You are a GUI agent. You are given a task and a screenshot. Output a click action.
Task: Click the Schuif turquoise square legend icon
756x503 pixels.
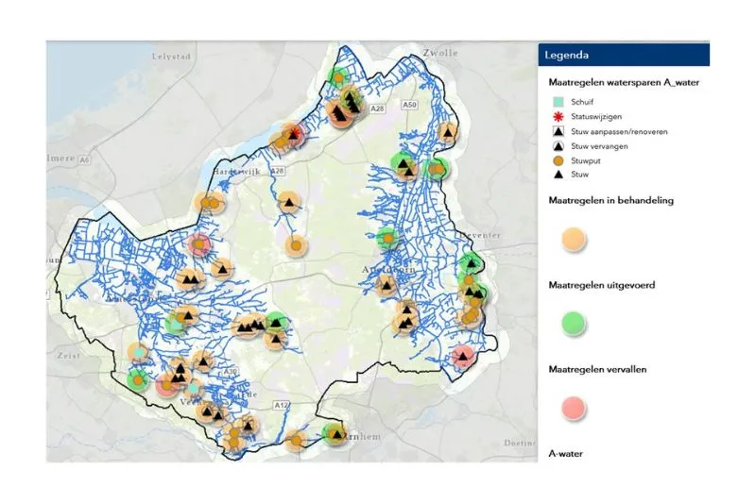coord(557,104)
